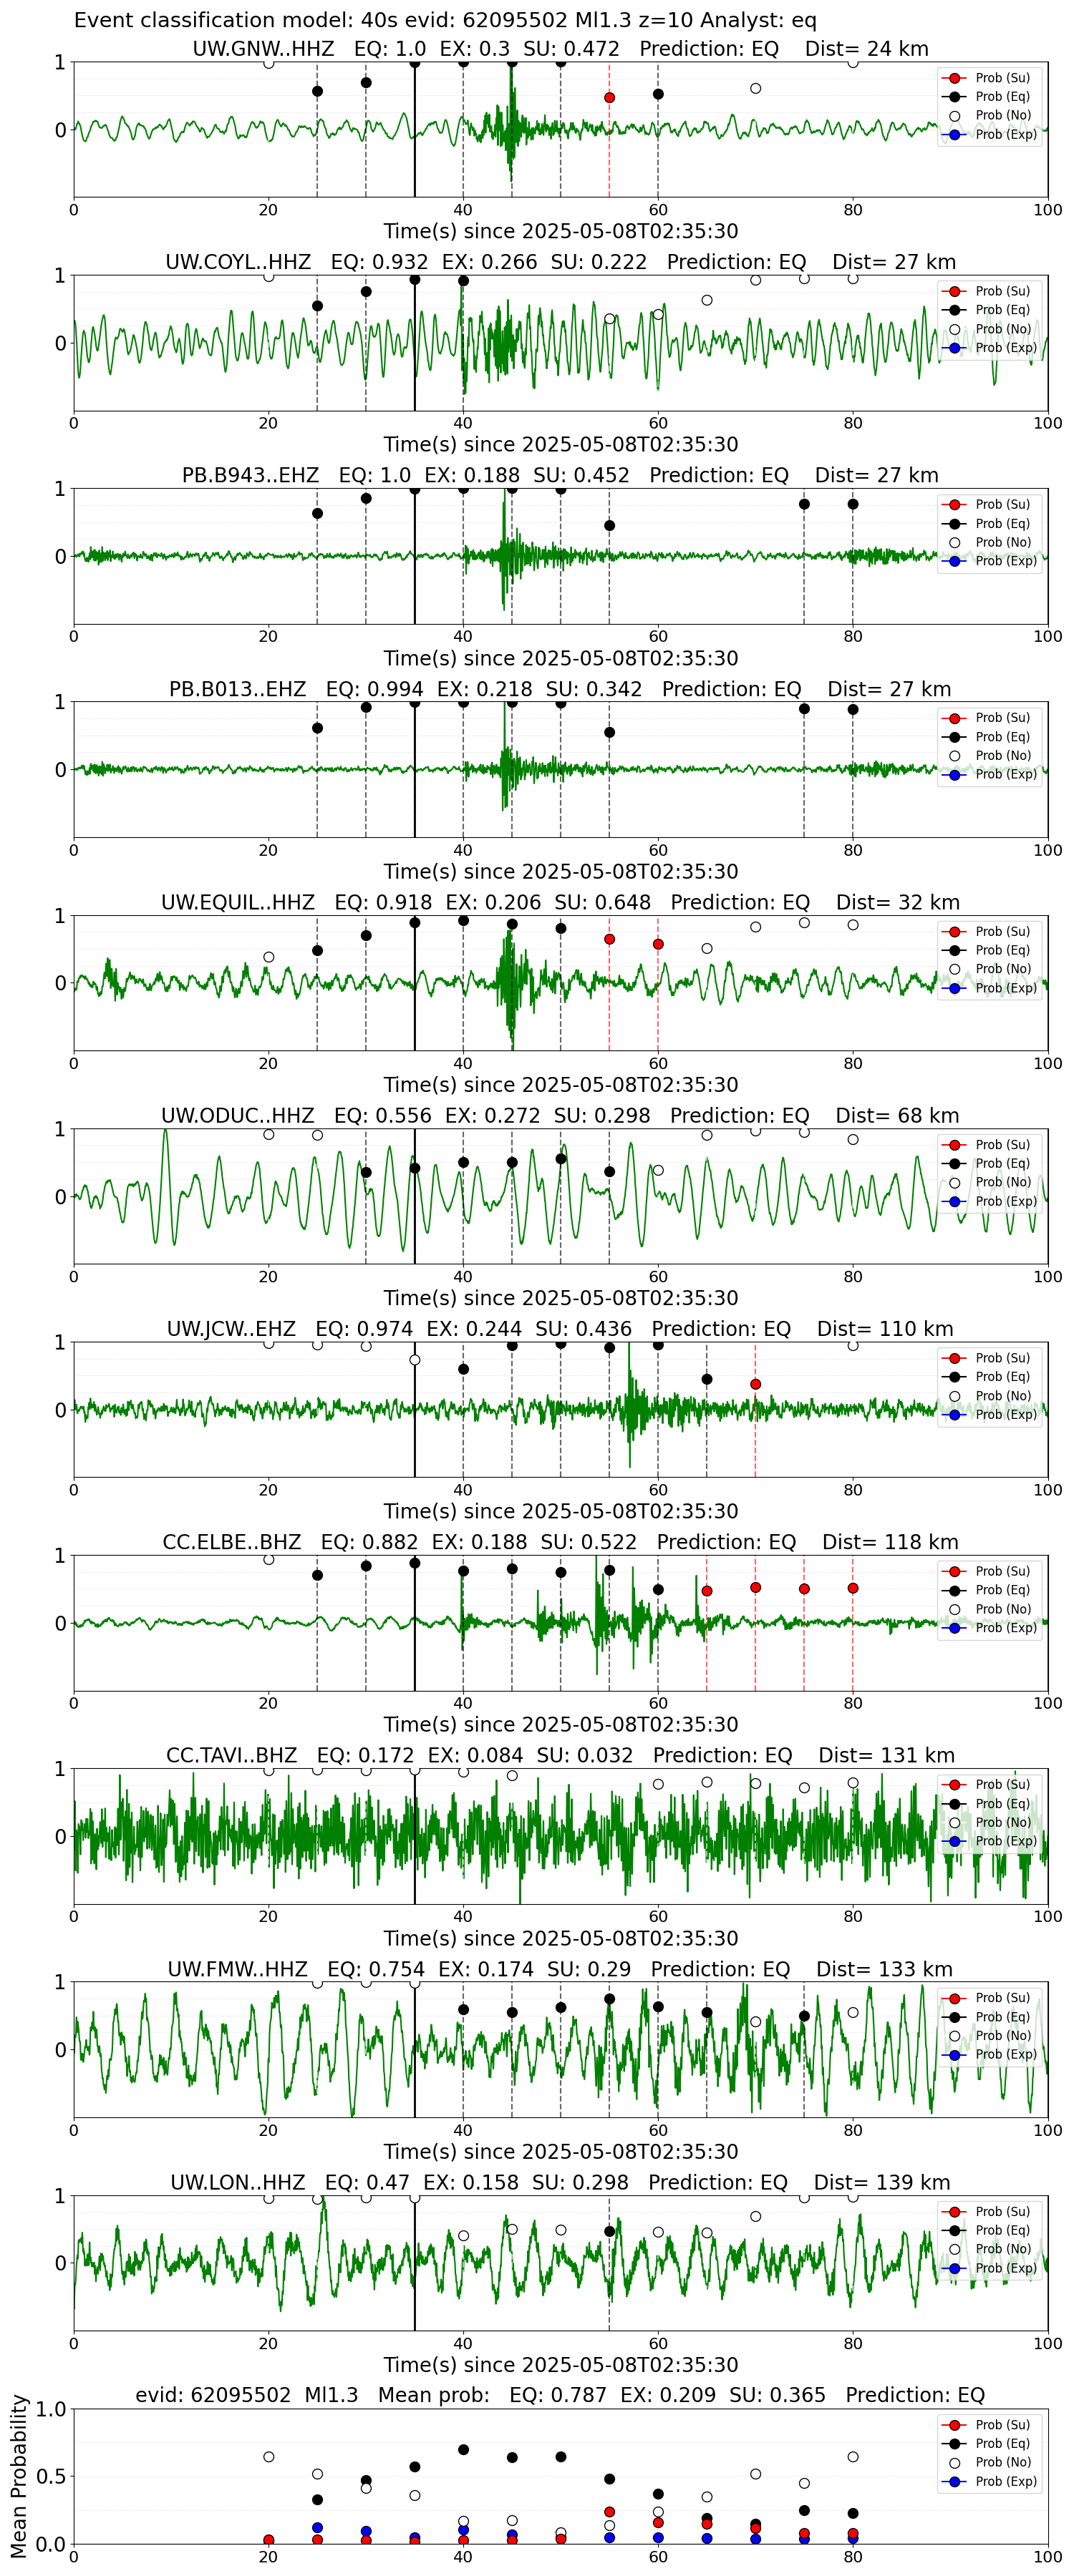Click the black Eq marker at 75s in B943 plot
This screenshot has width=1074, height=2576.
804,504
